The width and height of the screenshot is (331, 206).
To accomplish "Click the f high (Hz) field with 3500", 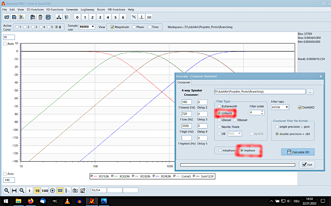I will (186, 126).
